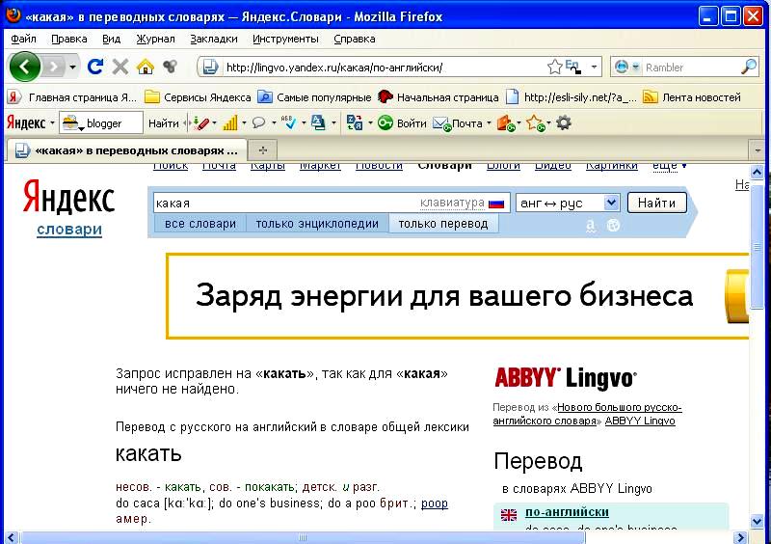Click the speech bubble icon on Yandex toolbar
Screen dimensions: 771x544
tap(258, 122)
